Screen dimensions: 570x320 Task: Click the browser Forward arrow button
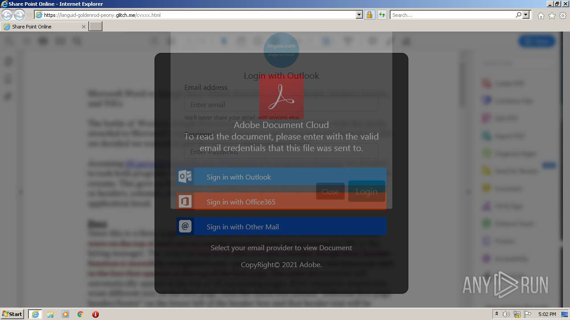coord(19,15)
